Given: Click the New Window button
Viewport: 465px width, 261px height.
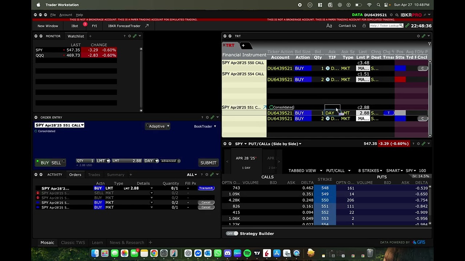Looking at the screenshot, I should 48,26.
